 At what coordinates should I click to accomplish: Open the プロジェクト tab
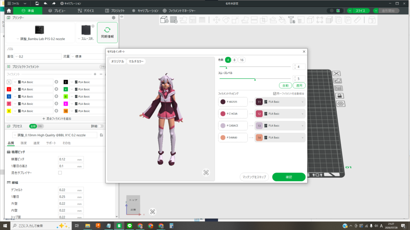(x=115, y=11)
